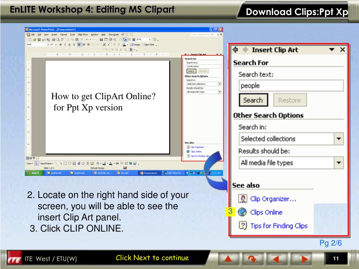Open Results should be dropdown in small pane

click(219, 92)
